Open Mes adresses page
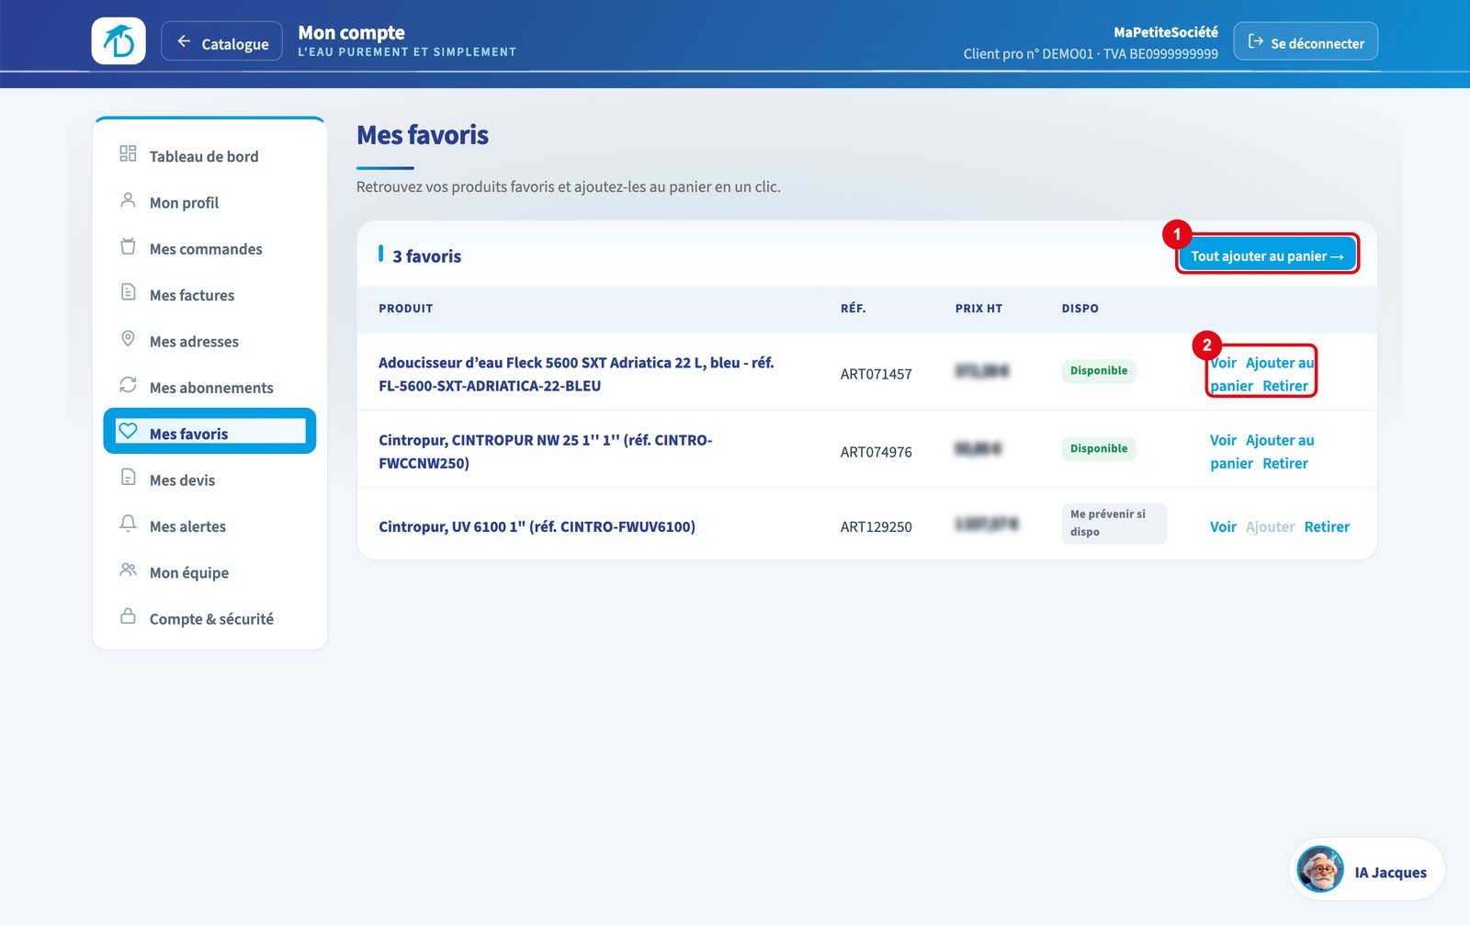1470x925 pixels. pyautogui.click(x=209, y=342)
